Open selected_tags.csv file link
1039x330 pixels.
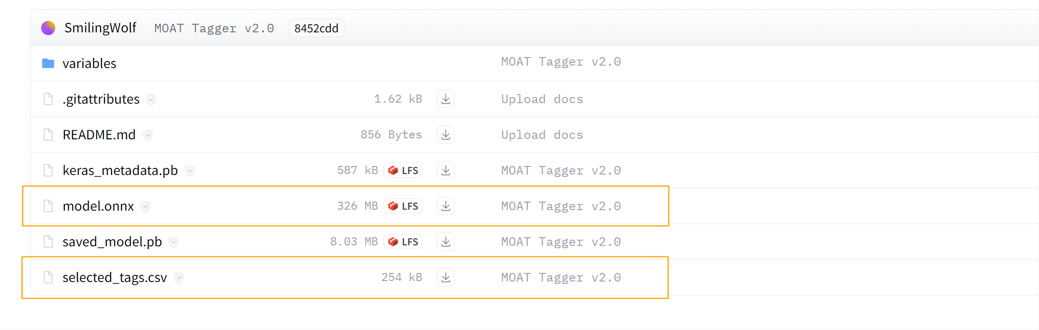point(115,277)
